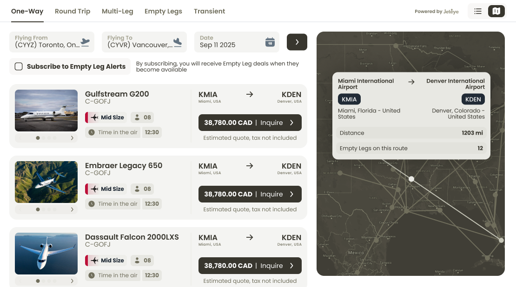Click the Jeteye Powered by logo
The height and width of the screenshot is (287, 516).
coord(451,11)
